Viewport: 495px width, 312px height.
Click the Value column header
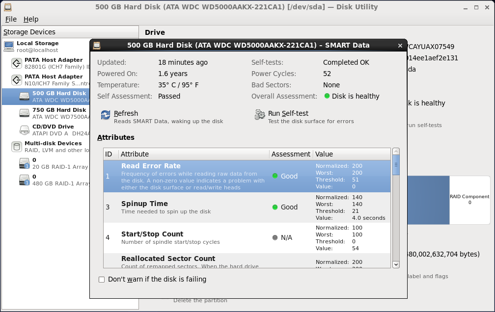tap(352, 154)
